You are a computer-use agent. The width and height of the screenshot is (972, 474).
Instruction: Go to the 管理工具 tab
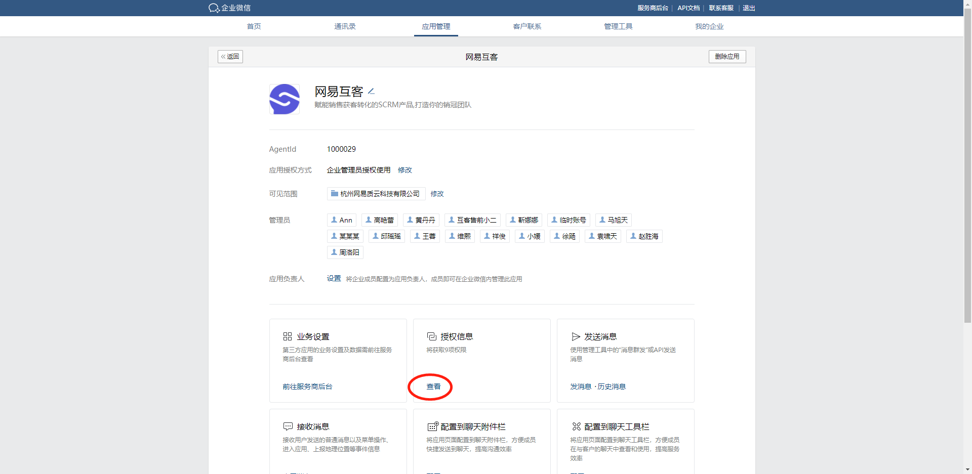point(619,26)
